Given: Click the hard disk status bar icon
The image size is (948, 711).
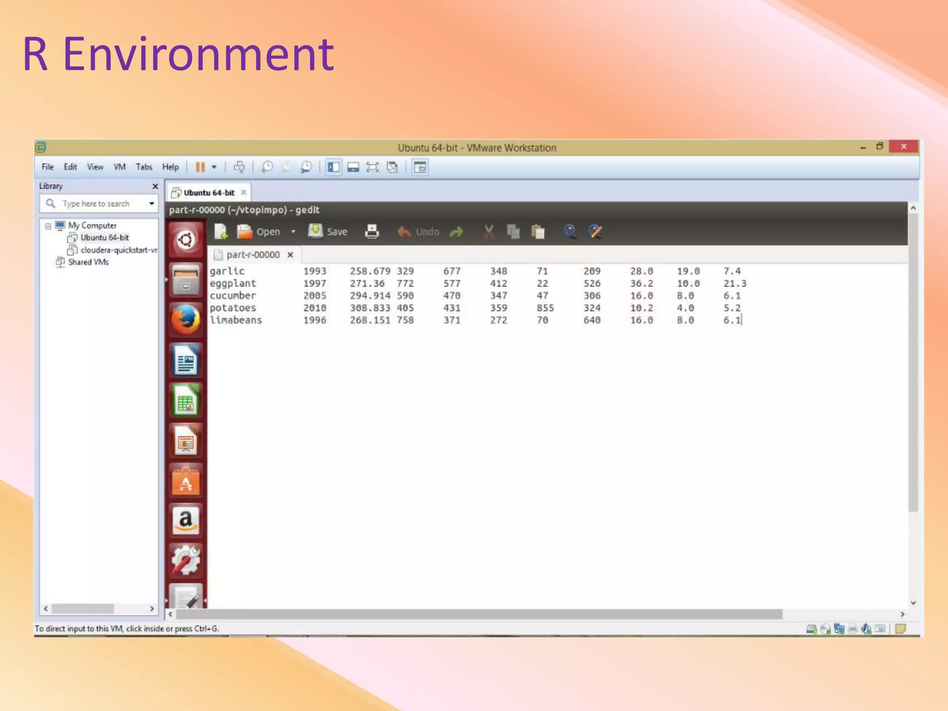Looking at the screenshot, I should [x=811, y=629].
